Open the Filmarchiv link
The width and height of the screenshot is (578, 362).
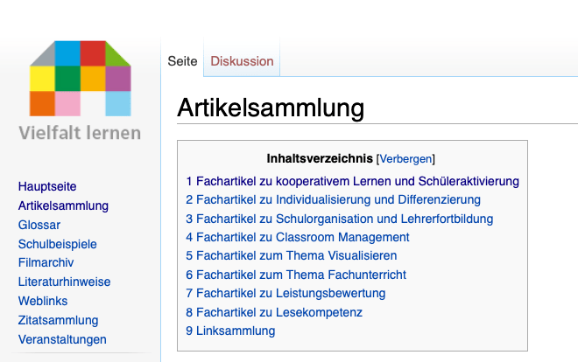[47, 263]
